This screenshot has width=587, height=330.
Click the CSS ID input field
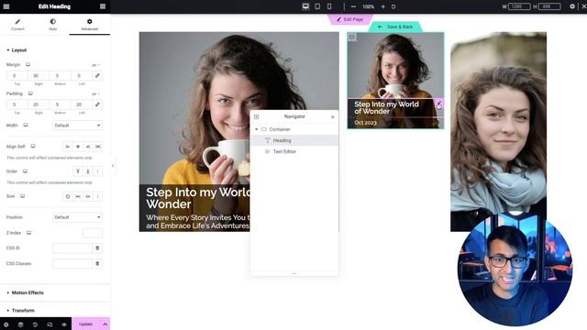(x=72, y=248)
